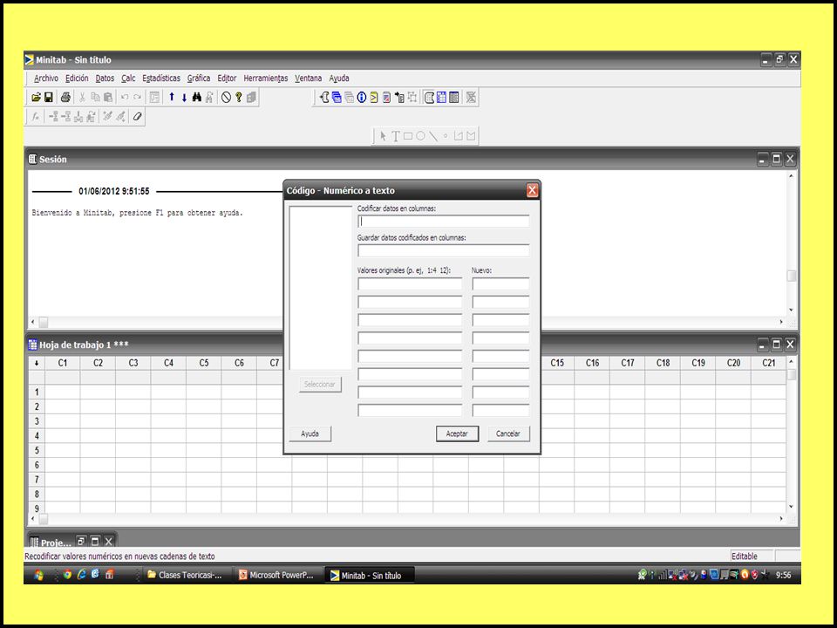Click the Session window scroll-down arrow

click(x=792, y=311)
